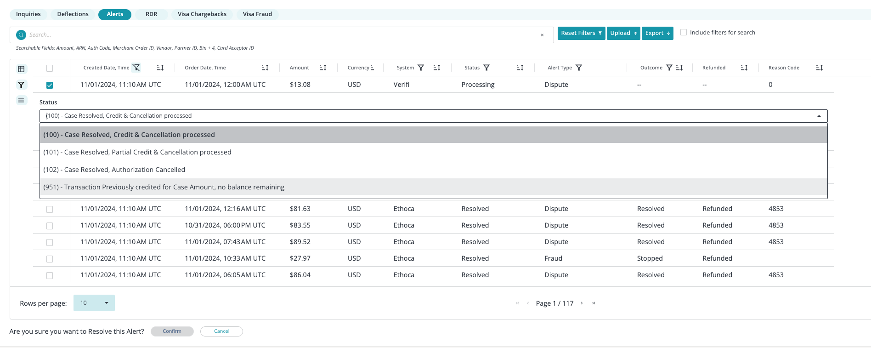871x348 pixels.
Task: Open the Reset Filters dropdown button
Action: 581,33
